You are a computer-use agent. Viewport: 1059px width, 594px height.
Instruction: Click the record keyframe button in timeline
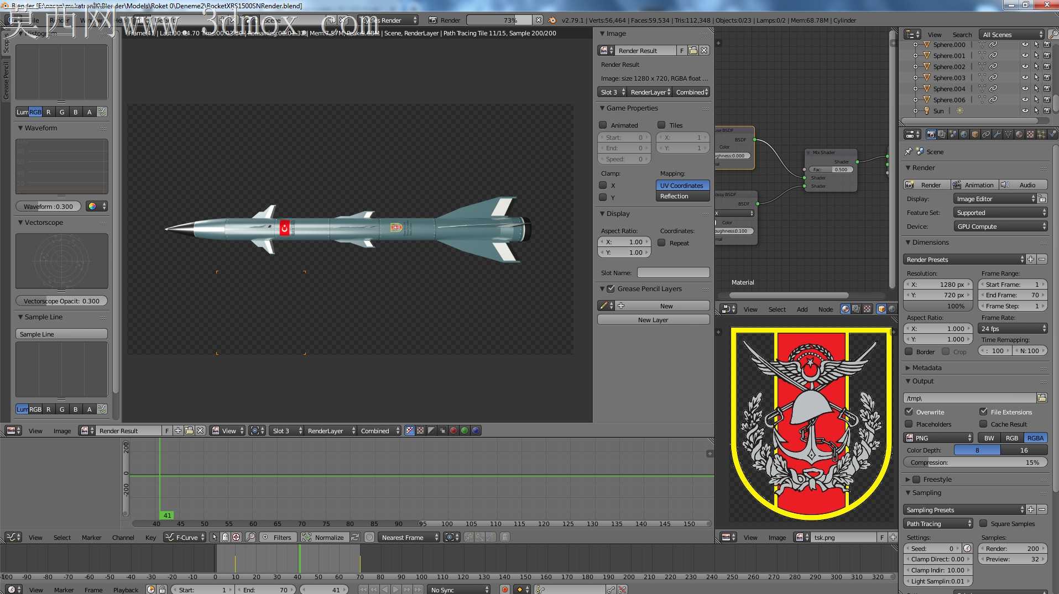pyautogui.click(x=505, y=590)
